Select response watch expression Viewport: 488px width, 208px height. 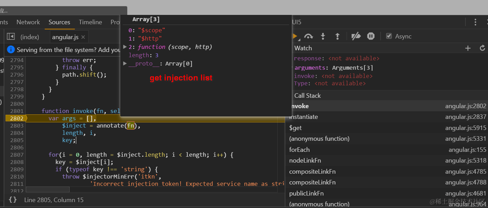[337, 58]
